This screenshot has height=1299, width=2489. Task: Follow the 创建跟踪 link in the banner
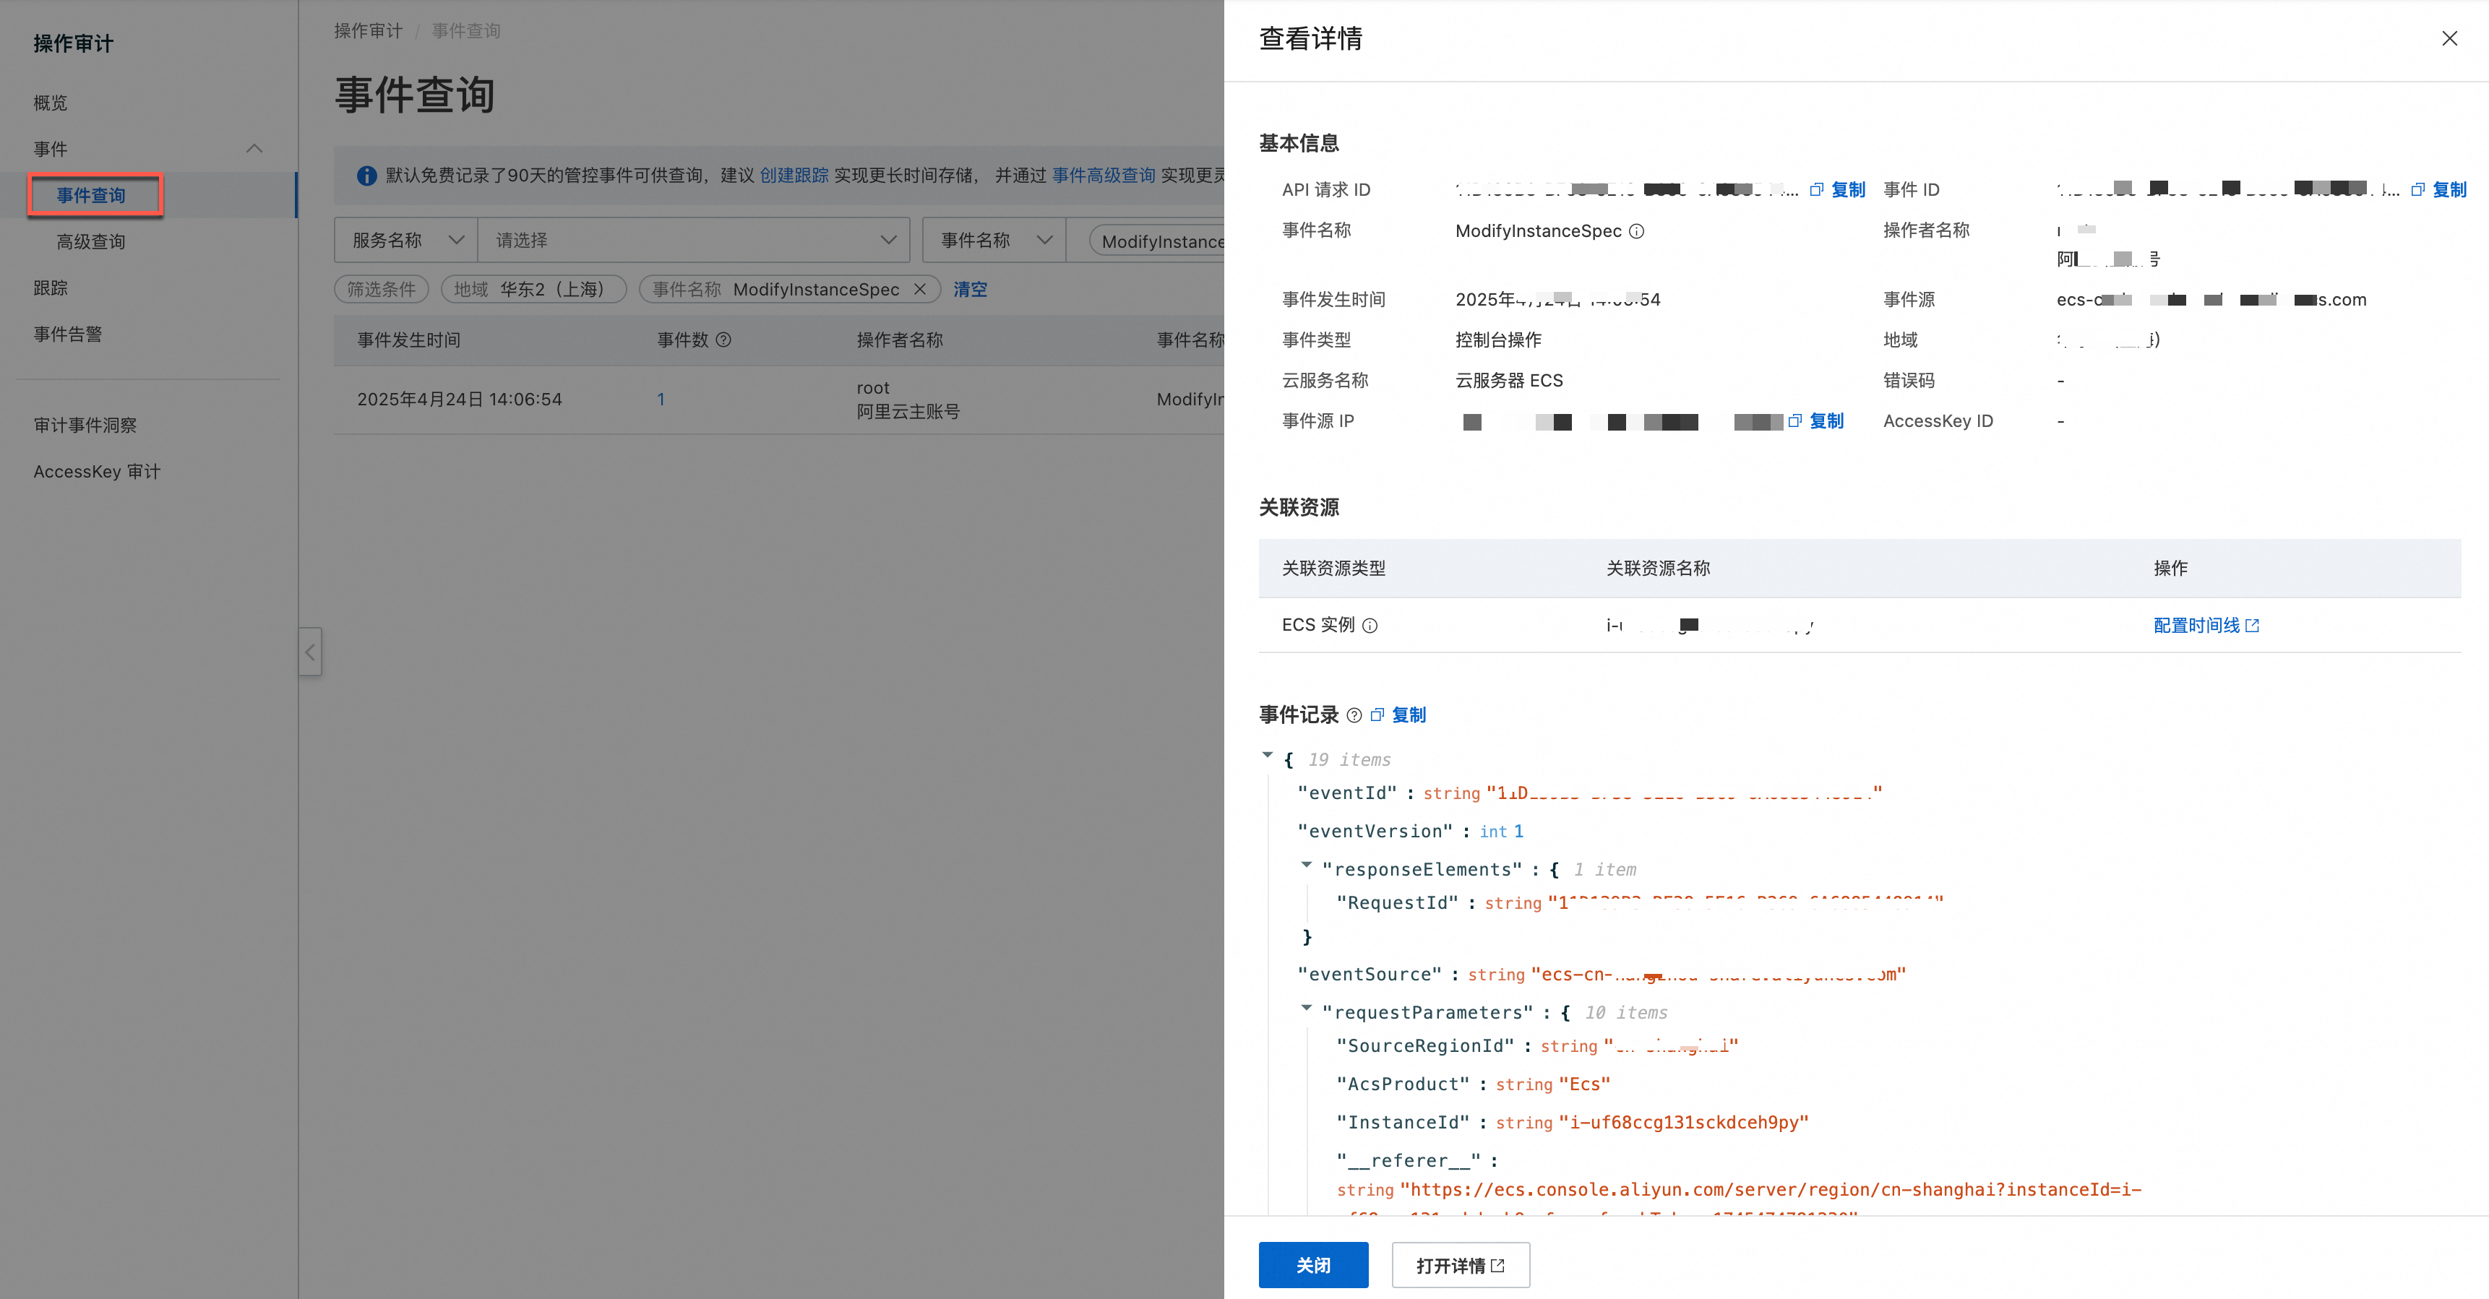794,176
